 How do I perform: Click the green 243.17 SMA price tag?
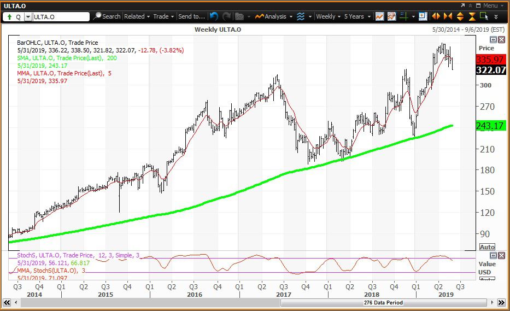point(490,126)
